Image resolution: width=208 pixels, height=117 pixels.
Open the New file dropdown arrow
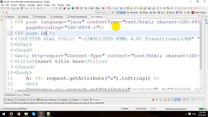click(x=5, y=8)
